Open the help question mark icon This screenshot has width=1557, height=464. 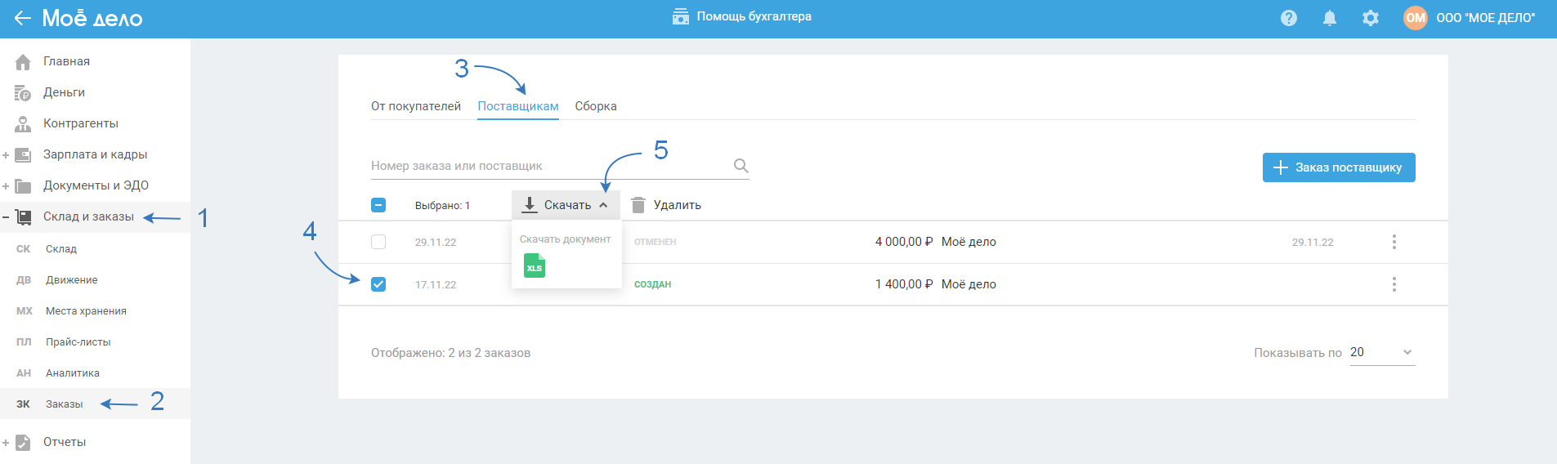[x=1289, y=18]
